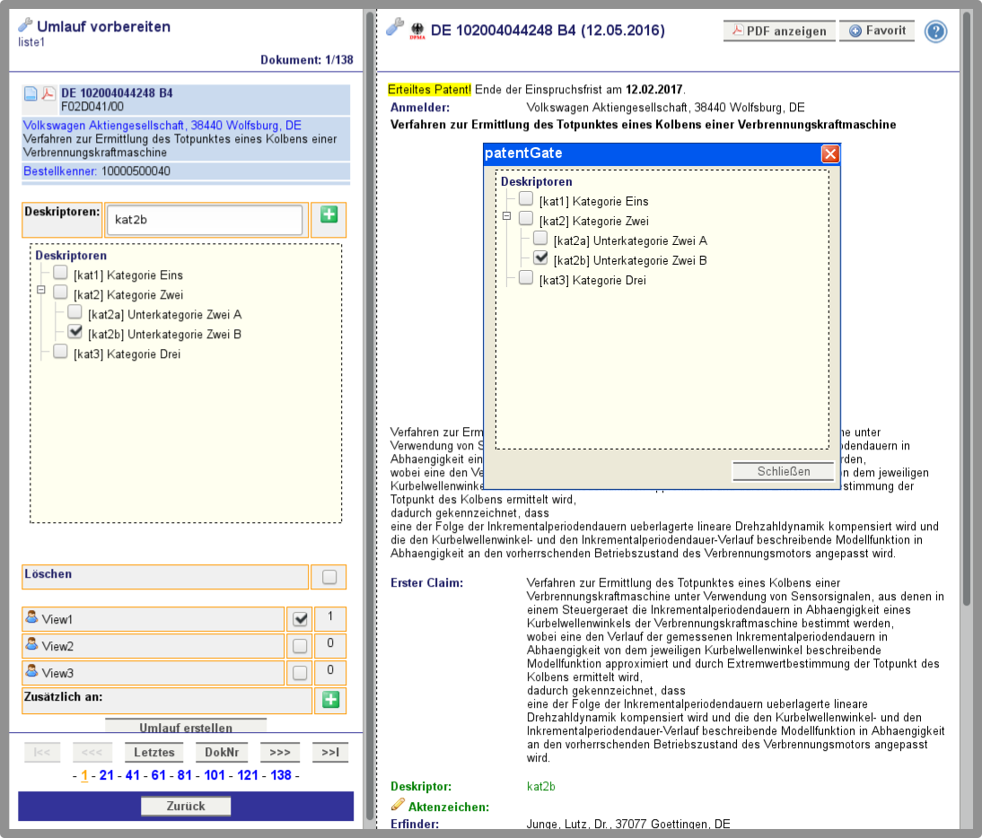Screen dimensions: 982x838
Task: Click the green plus for Zusätzlich an
Action: click(x=330, y=699)
